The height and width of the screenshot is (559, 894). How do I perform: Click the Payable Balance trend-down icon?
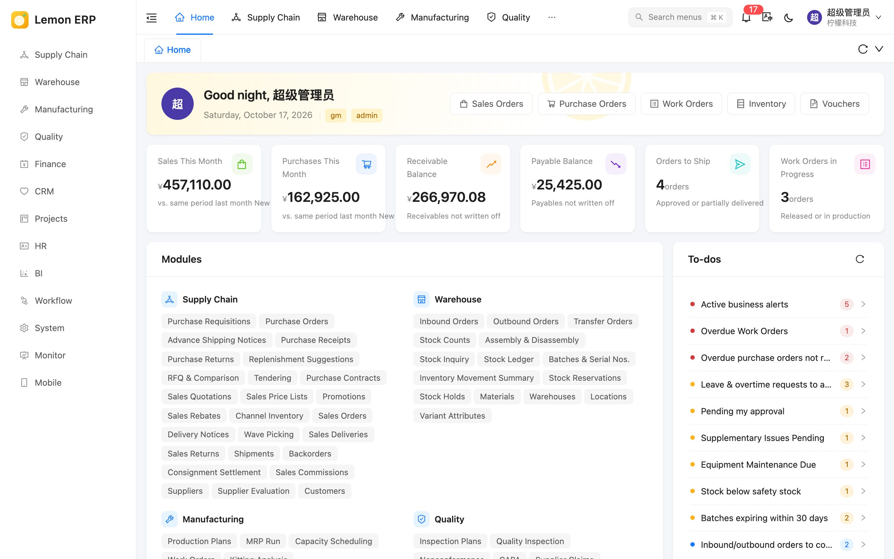(616, 164)
